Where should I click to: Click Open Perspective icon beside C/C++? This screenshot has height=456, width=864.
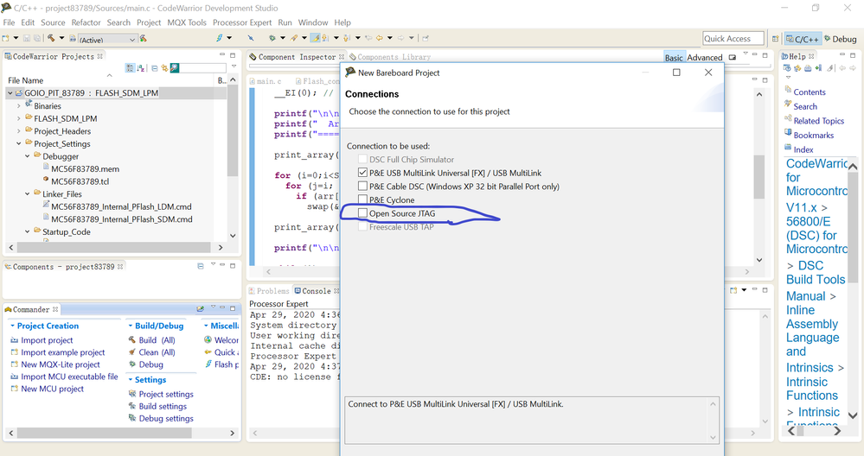click(775, 39)
